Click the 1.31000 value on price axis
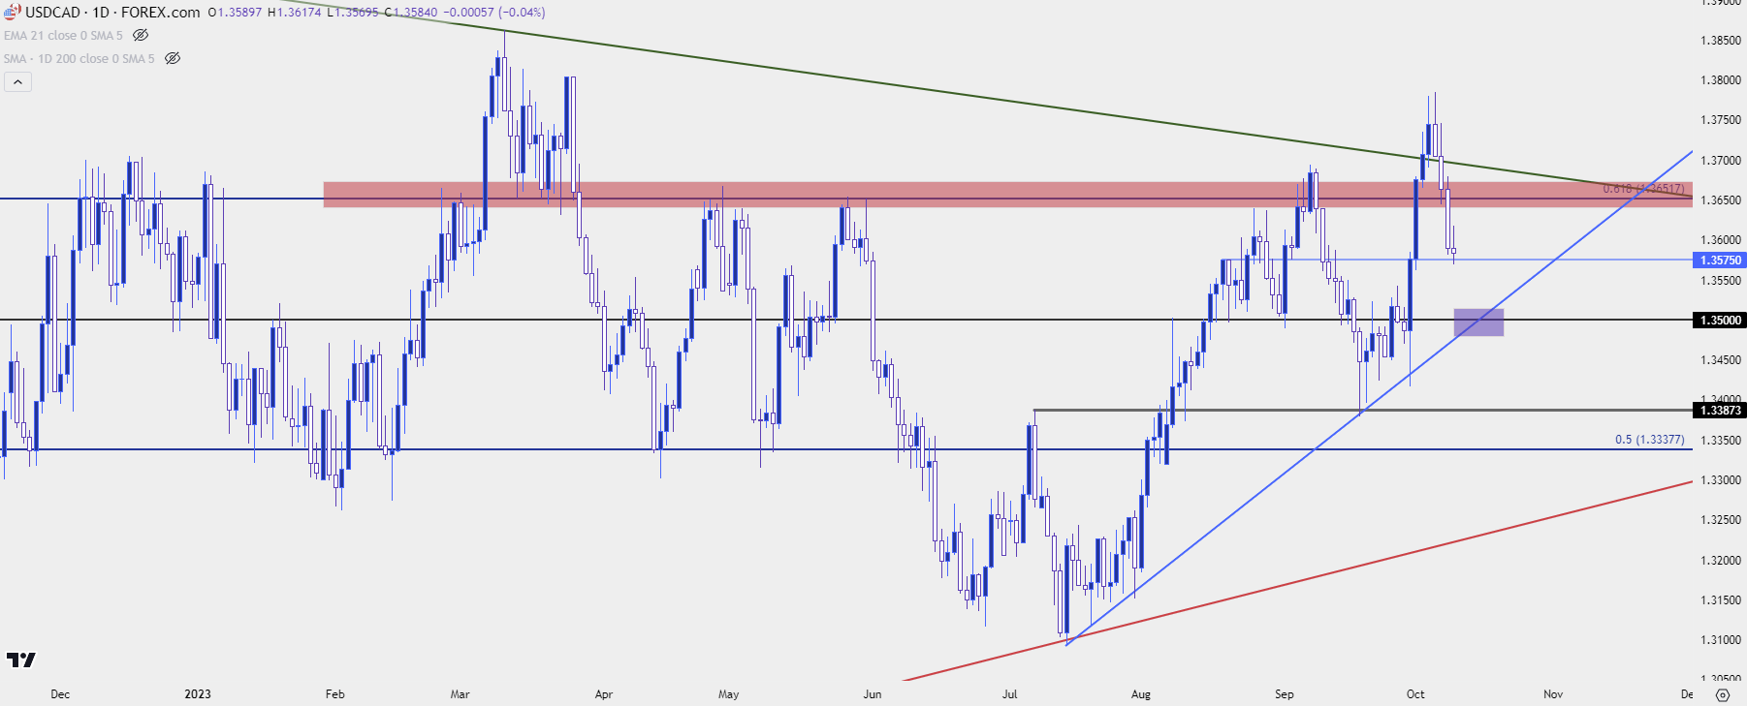Screen dimensions: 1747x706 coord(1721,640)
